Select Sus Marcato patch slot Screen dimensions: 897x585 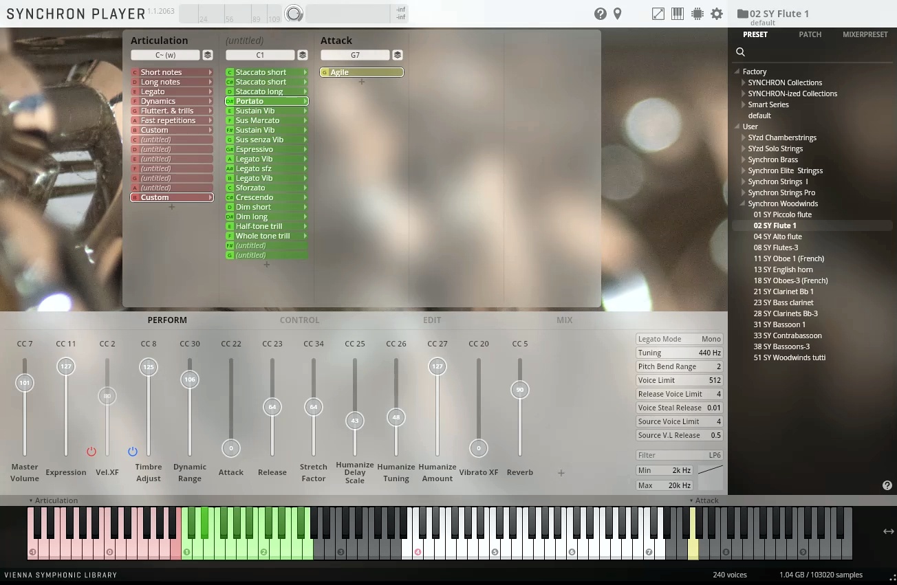pos(267,120)
